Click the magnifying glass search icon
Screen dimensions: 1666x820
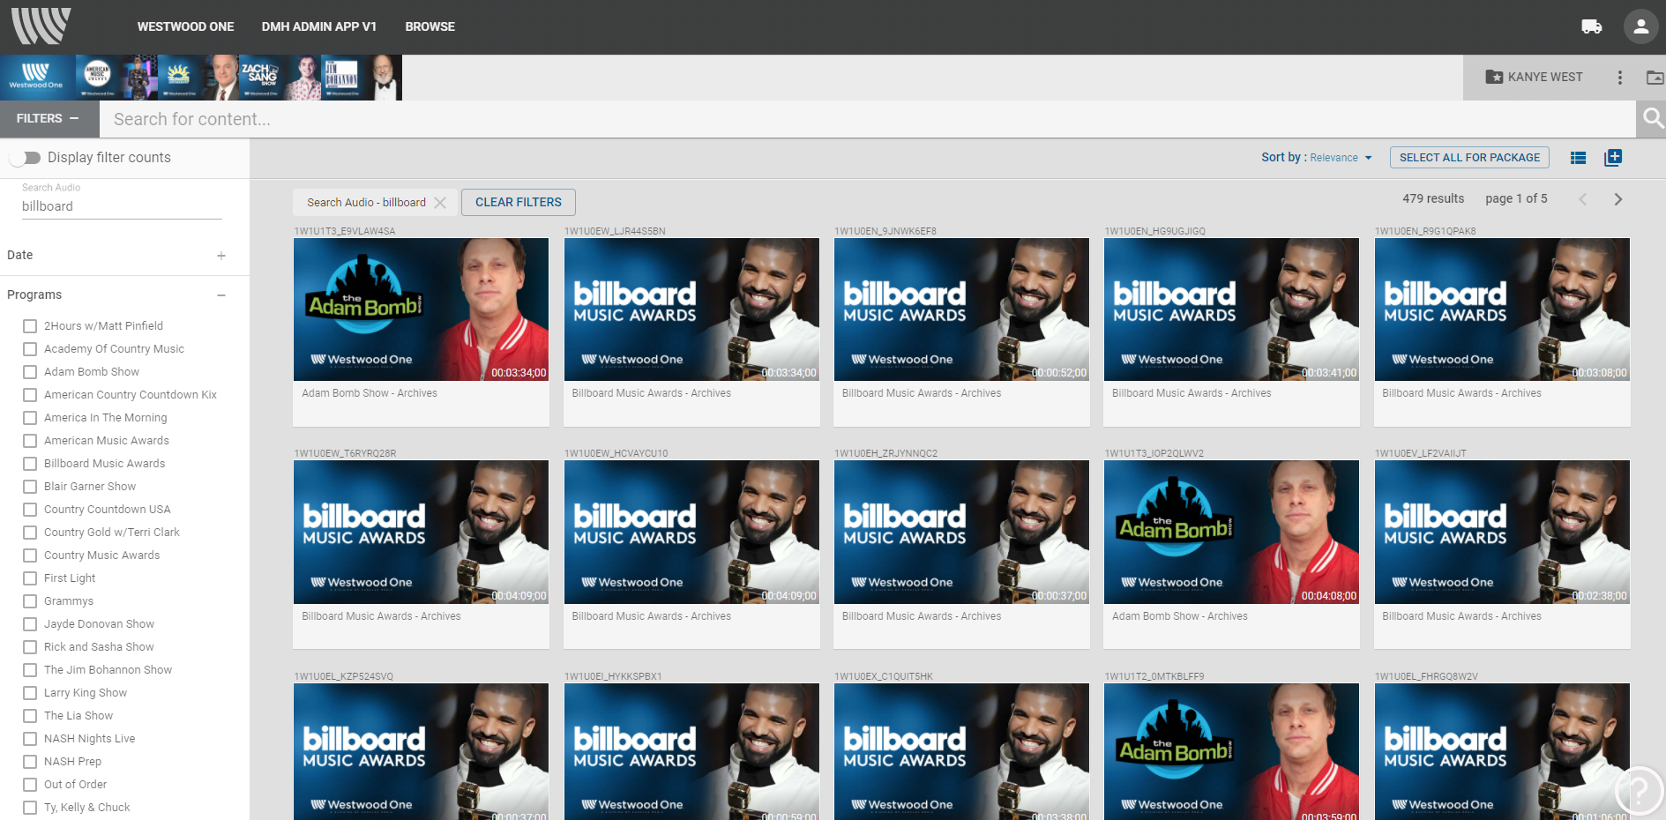[1652, 118]
